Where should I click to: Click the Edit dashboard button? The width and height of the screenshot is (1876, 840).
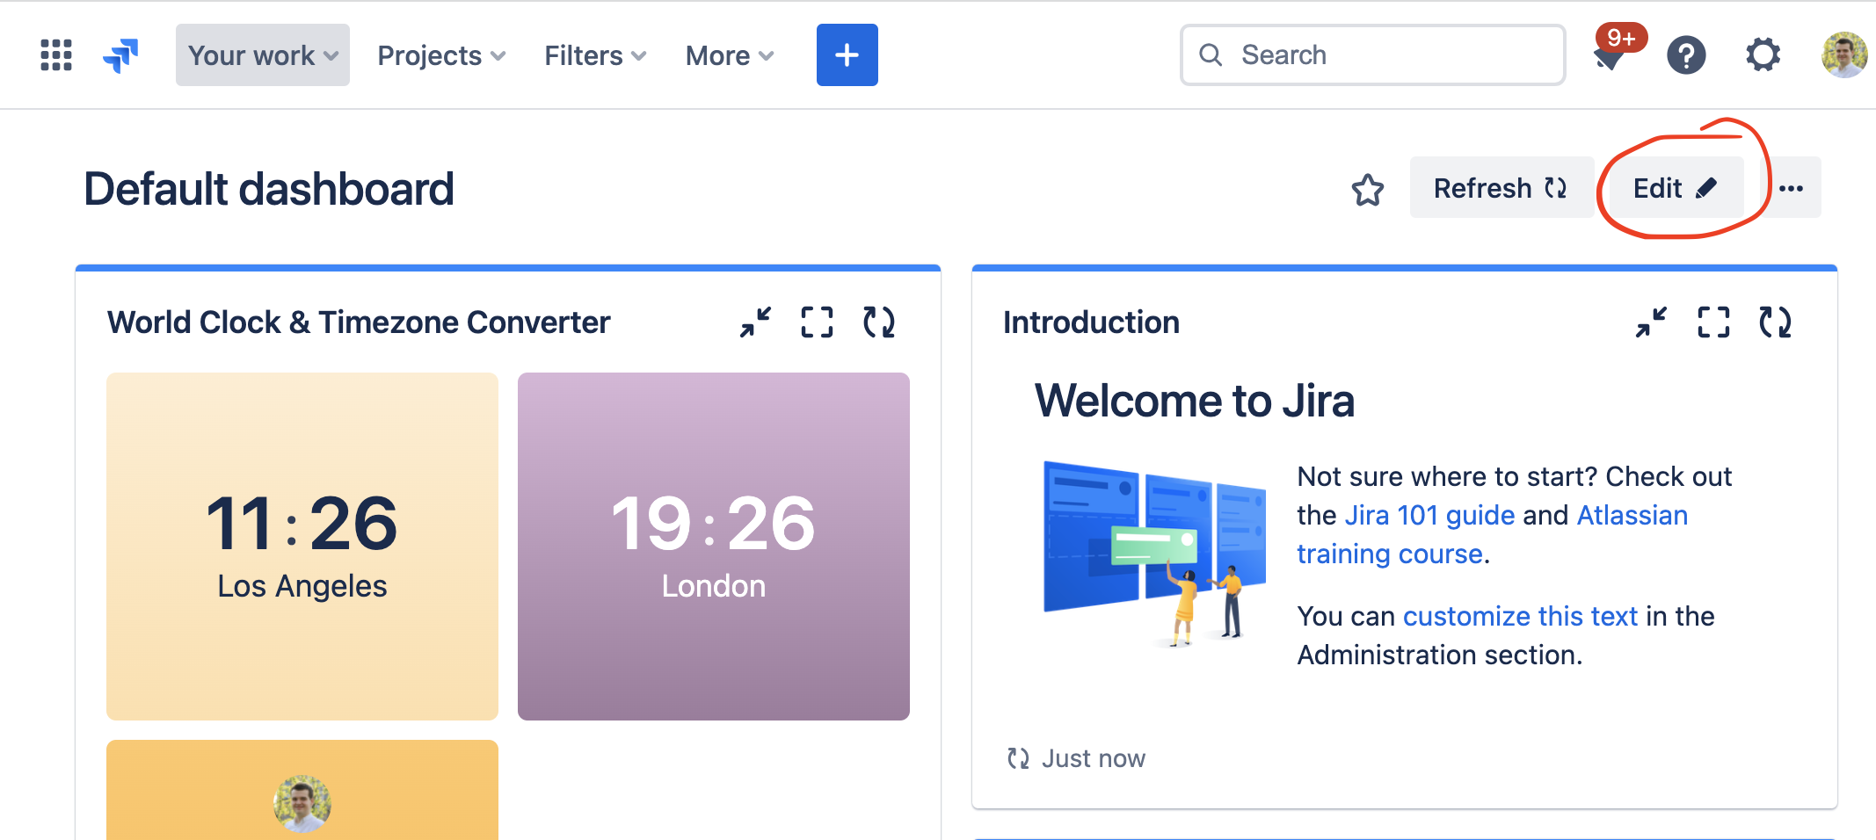point(1675,188)
